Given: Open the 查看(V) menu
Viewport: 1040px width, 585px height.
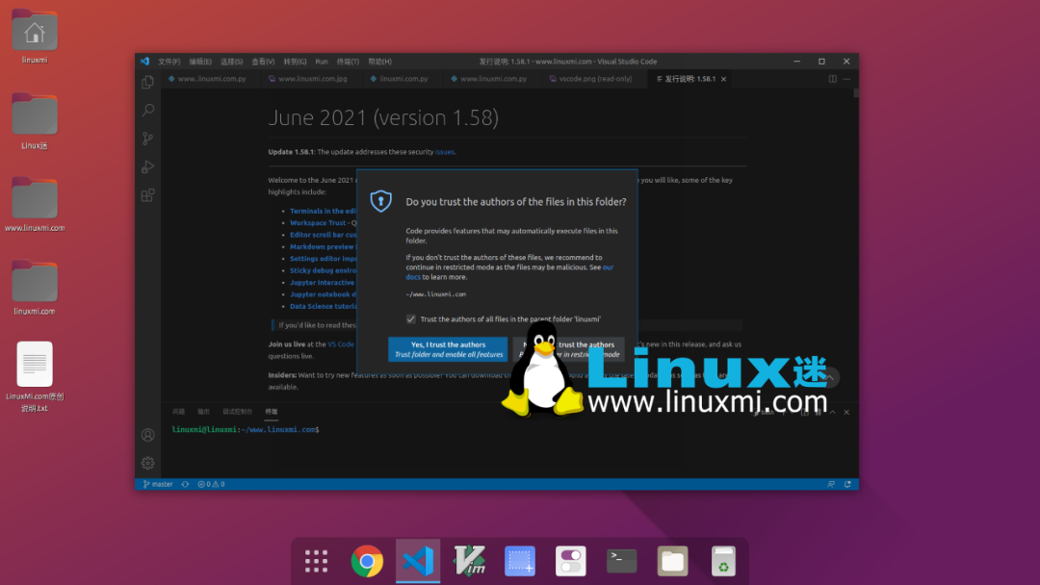Looking at the screenshot, I should point(263,62).
